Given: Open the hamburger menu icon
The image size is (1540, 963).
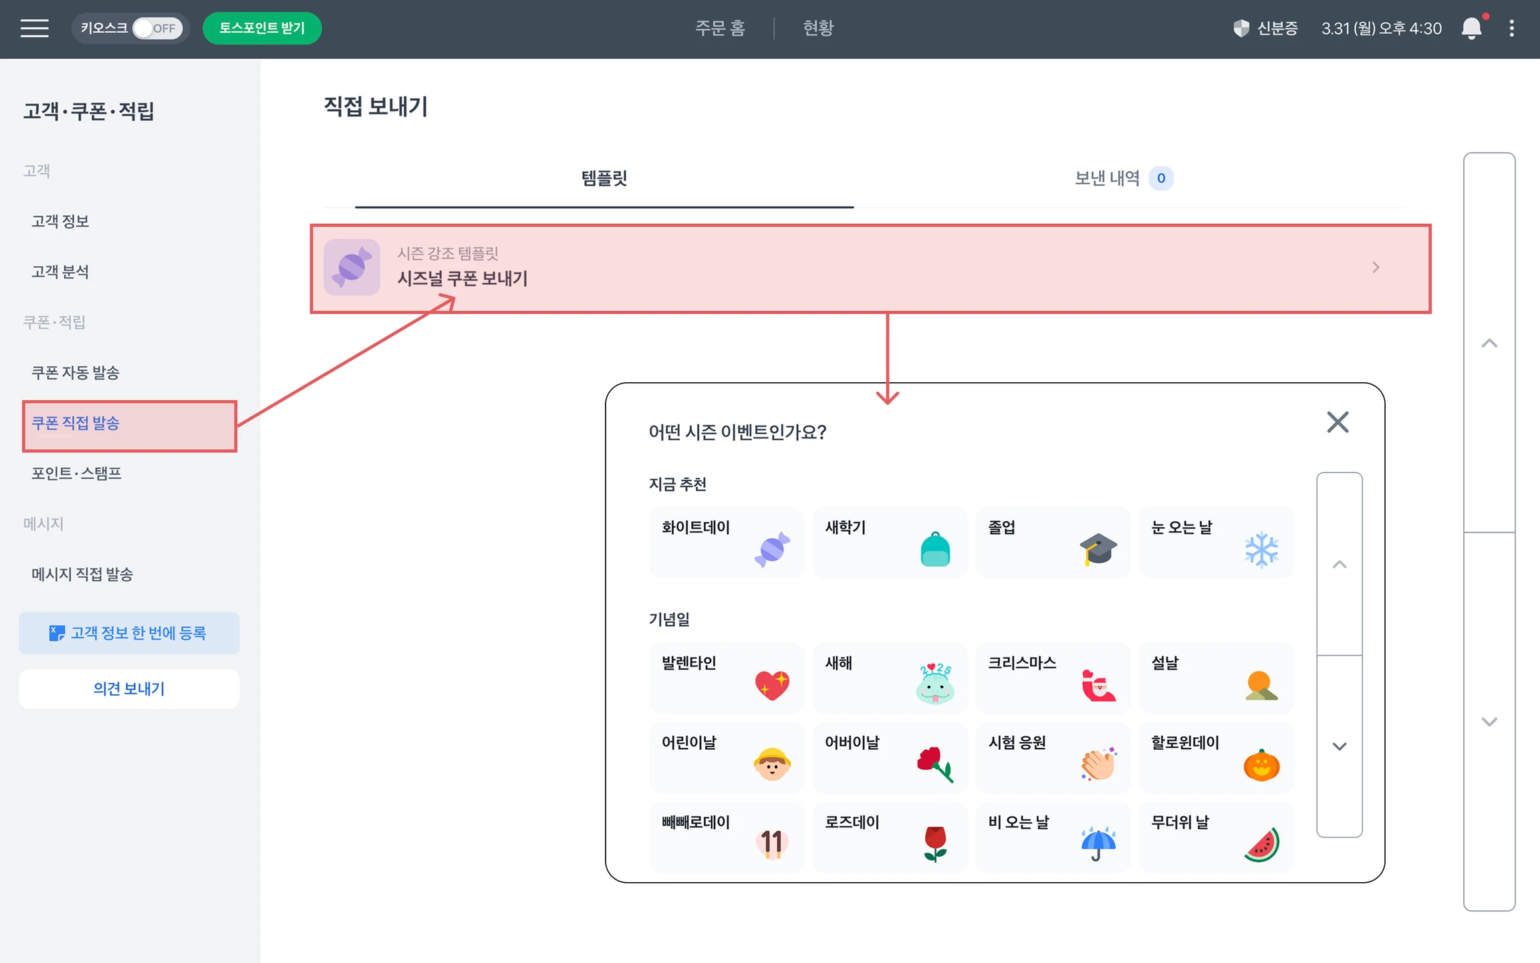Looking at the screenshot, I should tap(35, 28).
